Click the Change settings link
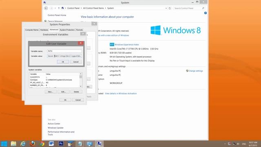 point(196,71)
